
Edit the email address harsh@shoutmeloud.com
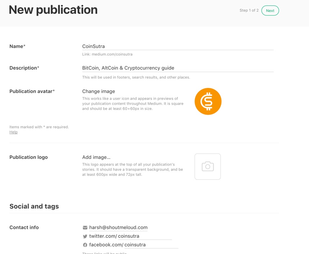click(x=118, y=228)
